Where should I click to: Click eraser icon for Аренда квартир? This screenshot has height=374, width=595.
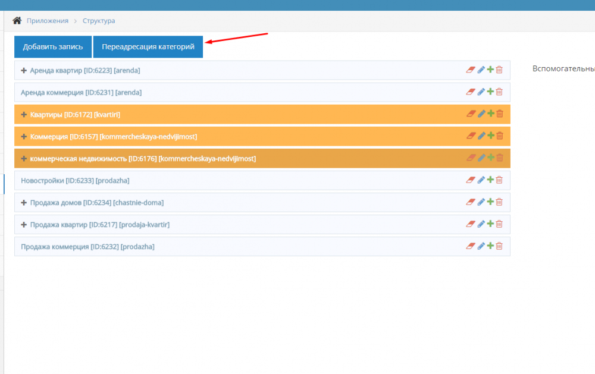click(x=471, y=70)
